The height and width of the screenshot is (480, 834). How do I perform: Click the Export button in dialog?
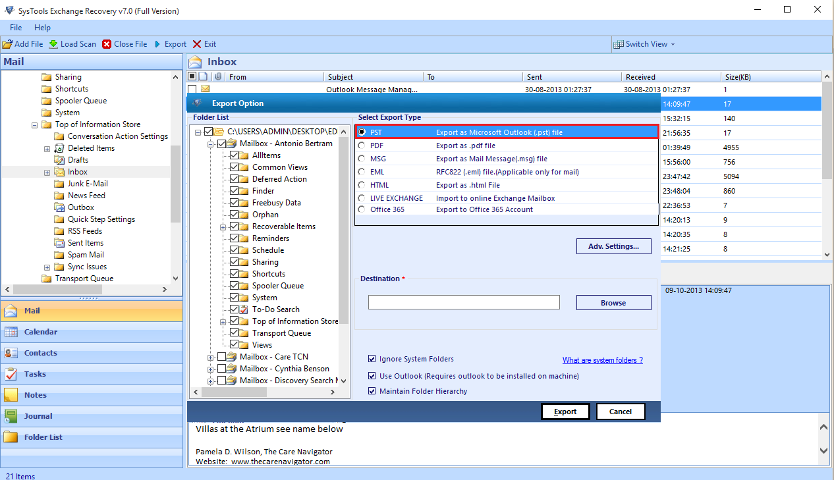point(565,412)
